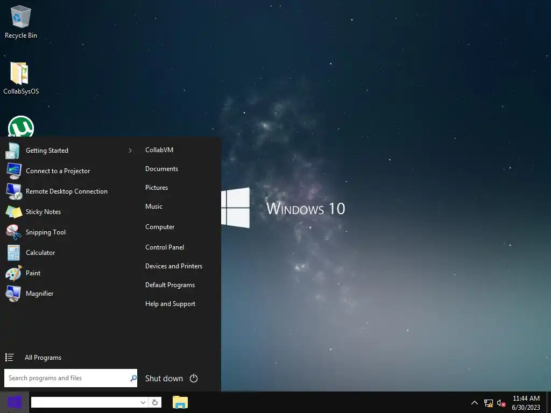Launch Paint by its label
Image resolution: width=551 pixels, height=413 pixels.
point(33,273)
